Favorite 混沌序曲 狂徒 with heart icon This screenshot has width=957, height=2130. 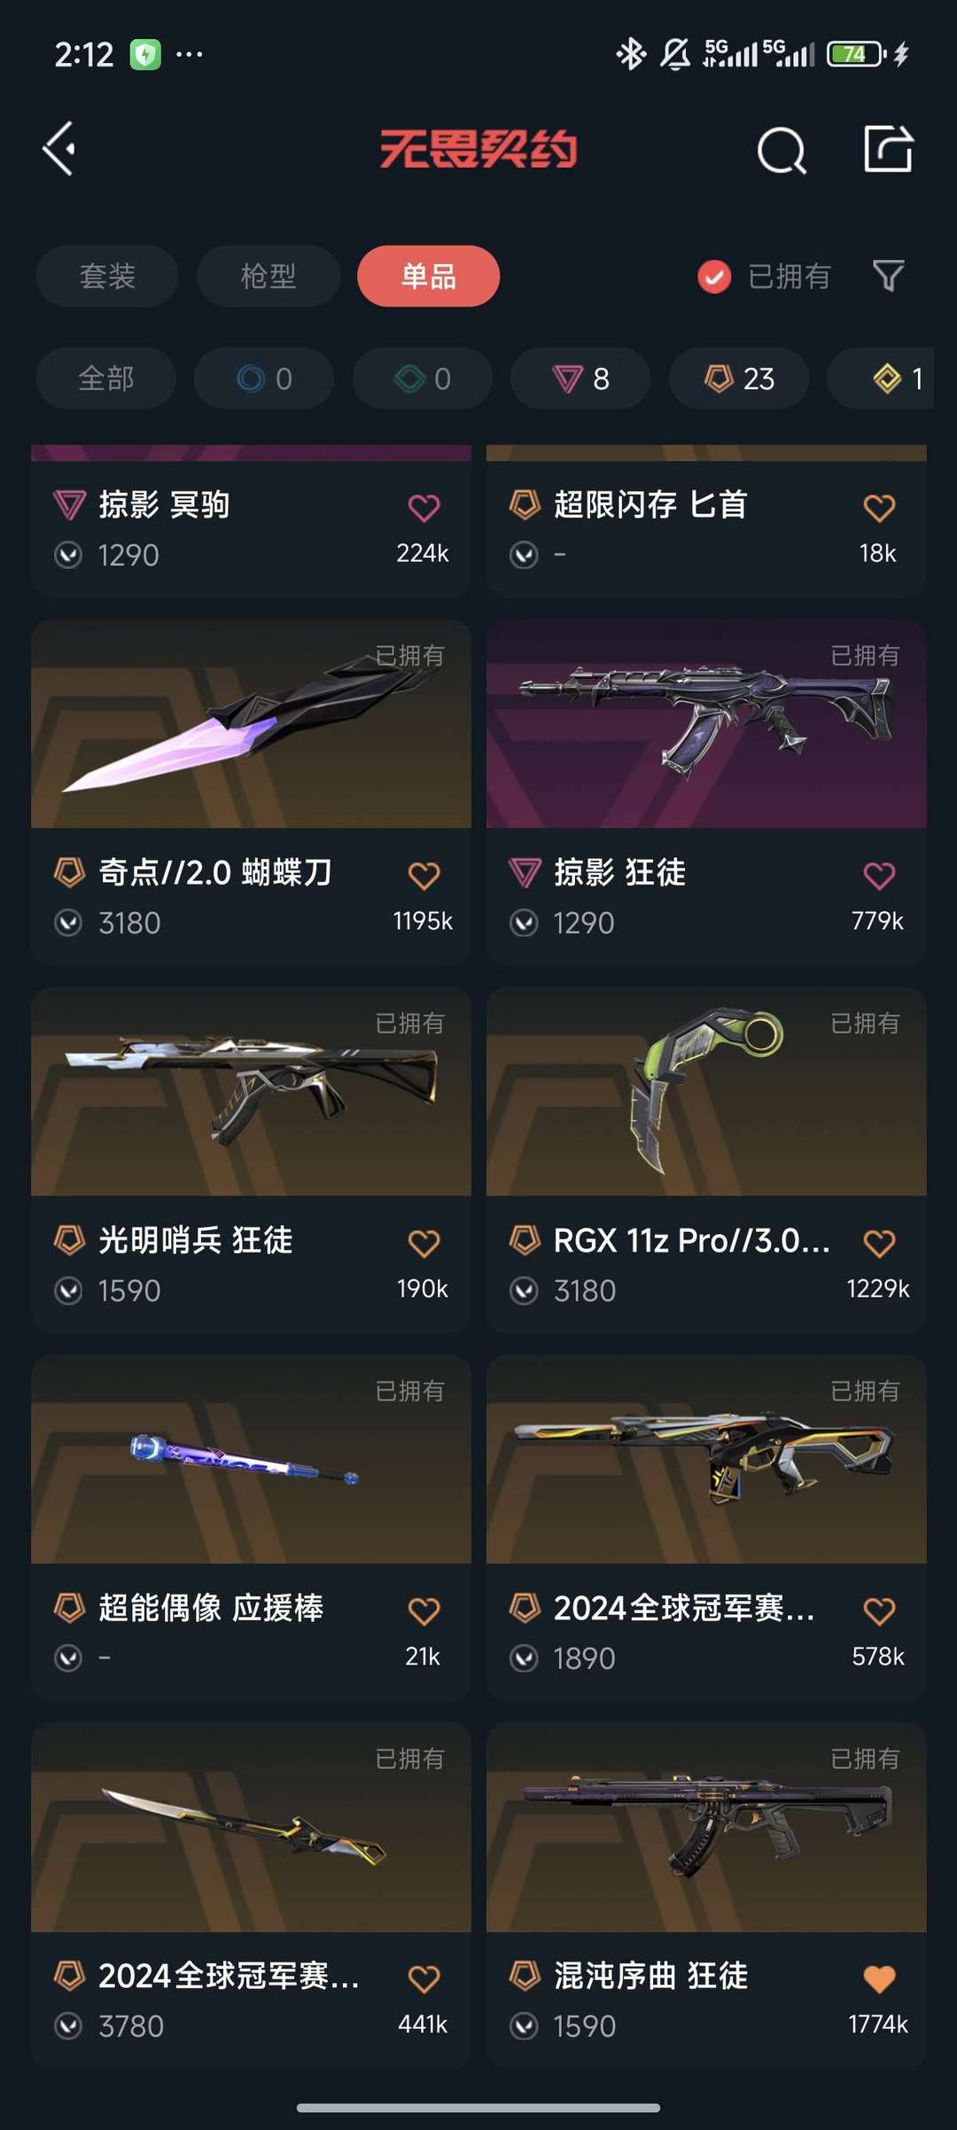[x=879, y=1978]
